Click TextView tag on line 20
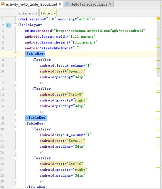This screenshot has height=189, width=162. 42,129
